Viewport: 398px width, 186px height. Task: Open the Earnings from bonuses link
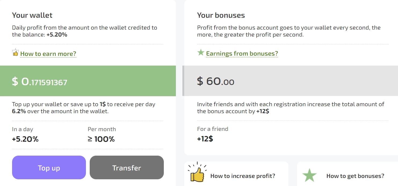pos(242,53)
